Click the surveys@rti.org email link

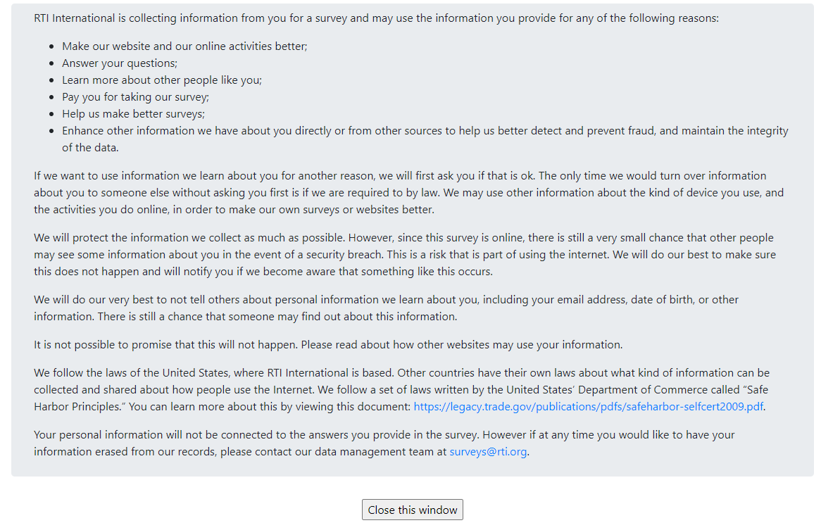[x=488, y=451]
